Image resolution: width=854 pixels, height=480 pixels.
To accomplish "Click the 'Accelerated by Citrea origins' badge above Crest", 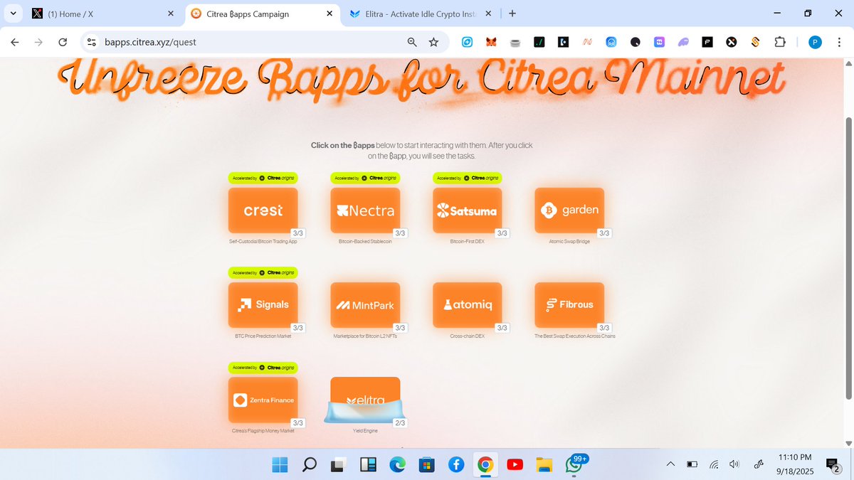I will [x=263, y=178].
